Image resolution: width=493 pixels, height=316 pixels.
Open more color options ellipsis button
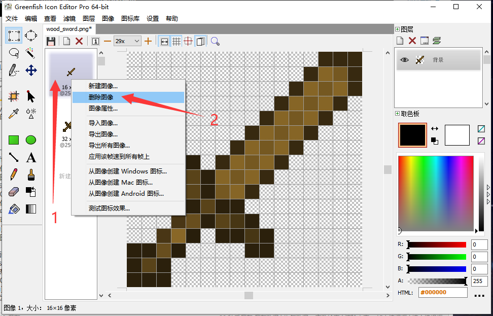[x=479, y=296]
